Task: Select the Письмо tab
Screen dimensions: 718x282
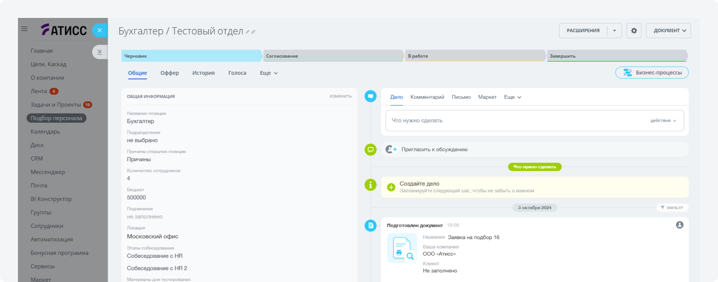Action: pyautogui.click(x=461, y=97)
